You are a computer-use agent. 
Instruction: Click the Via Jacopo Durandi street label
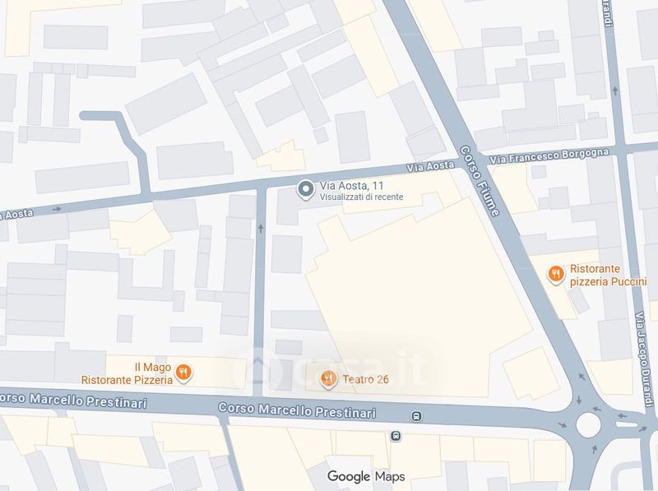point(642,359)
